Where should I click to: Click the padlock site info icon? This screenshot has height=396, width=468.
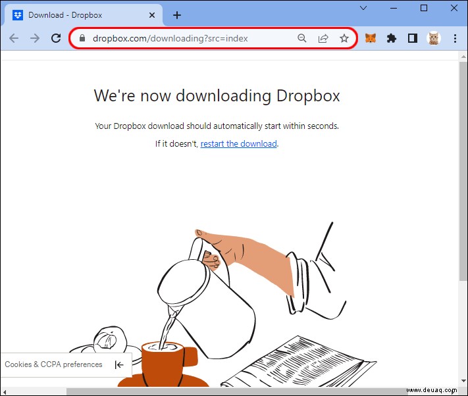click(82, 38)
